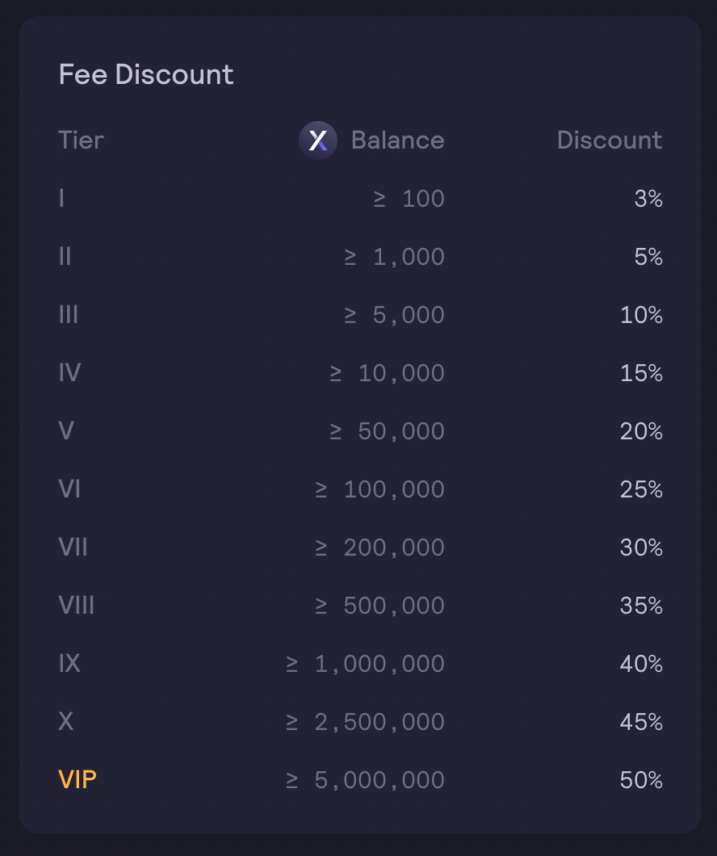Click the tier I row label
The height and width of the screenshot is (856, 717).
click(61, 198)
